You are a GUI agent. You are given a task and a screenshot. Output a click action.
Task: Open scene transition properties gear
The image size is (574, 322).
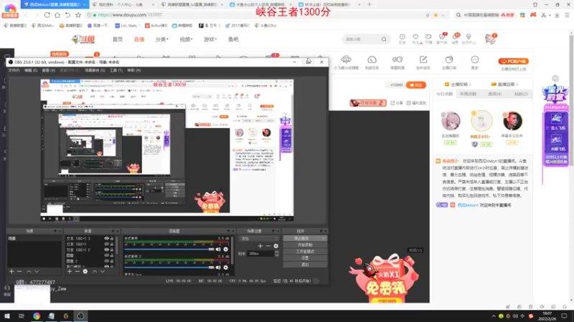click(276, 246)
